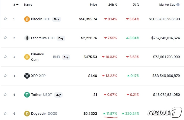Click the Tether logo icon
This screenshot has width=184, height=120.
[27, 95]
